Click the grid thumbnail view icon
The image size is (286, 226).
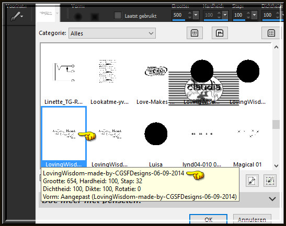[271, 33]
